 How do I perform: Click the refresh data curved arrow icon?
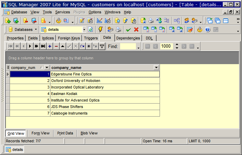click(x=82, y=46)
